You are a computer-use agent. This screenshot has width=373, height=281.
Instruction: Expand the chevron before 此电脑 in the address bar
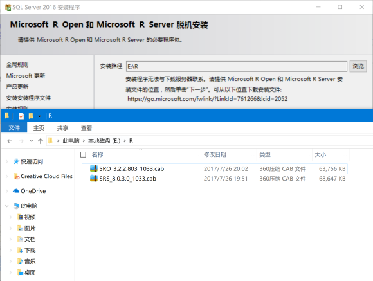[58, 141]
